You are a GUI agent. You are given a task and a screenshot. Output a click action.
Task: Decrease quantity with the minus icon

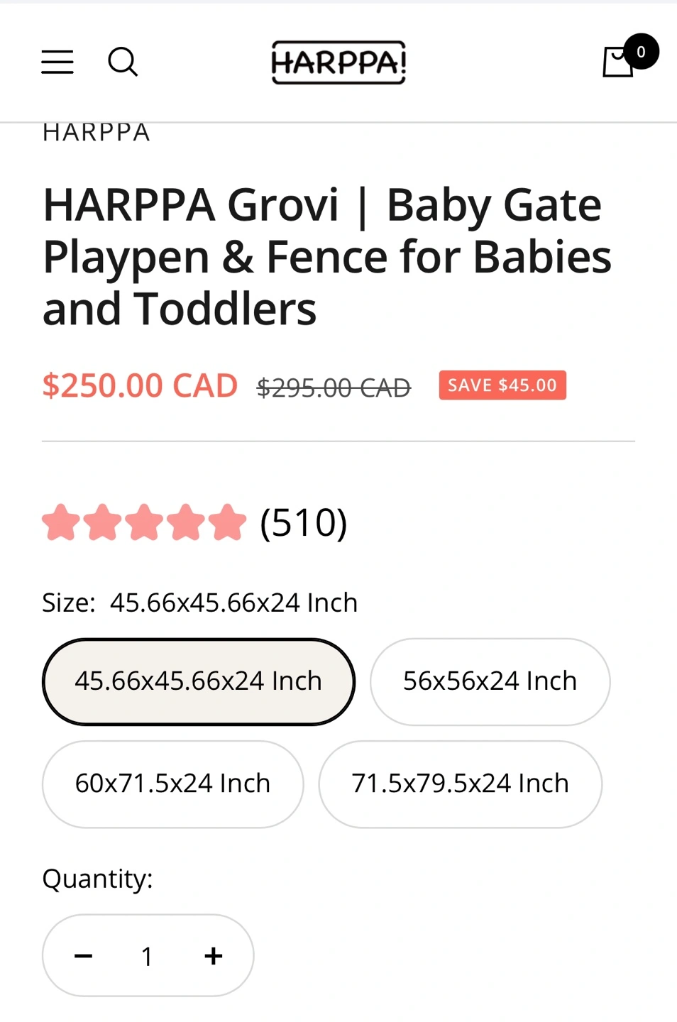(84, 956)
